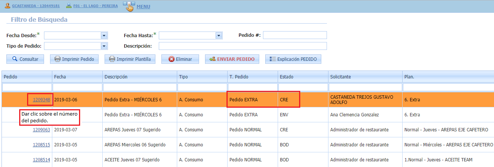Sort by the T. Pedido column header
Image resolution: width=494 pixels, height=167 pixels.
click(x=252, y=77)
